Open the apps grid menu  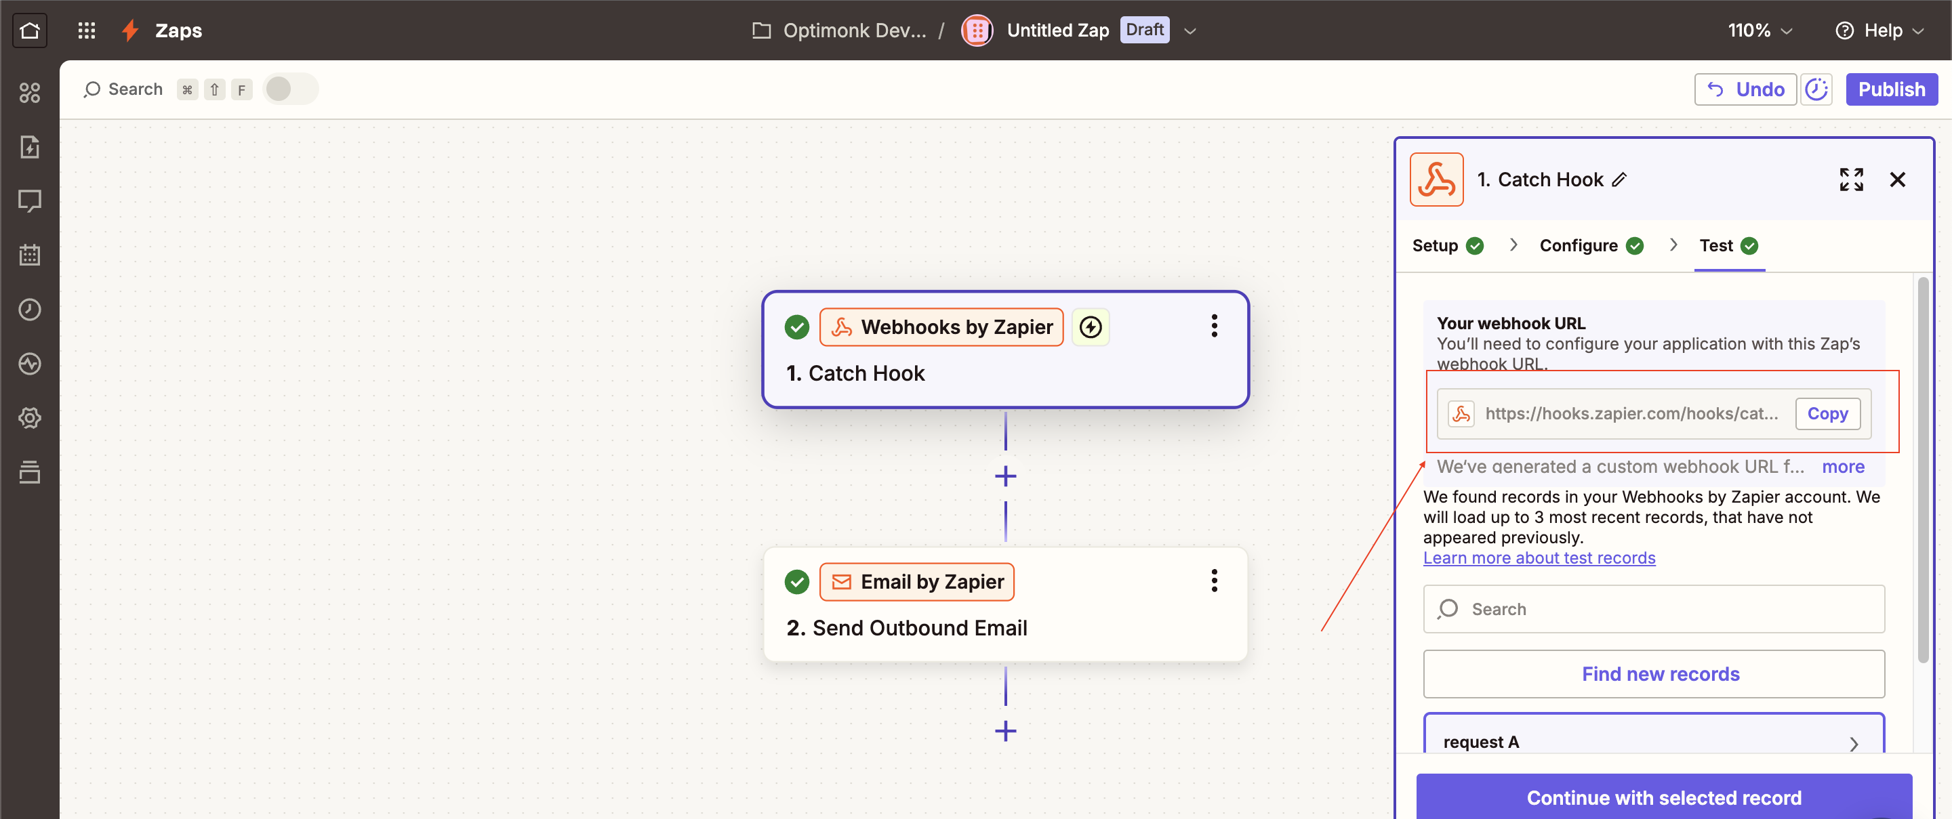(x=86, y=30)
